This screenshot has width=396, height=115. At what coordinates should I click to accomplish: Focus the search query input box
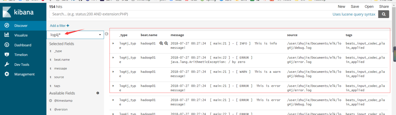click(x=190, y=14)
